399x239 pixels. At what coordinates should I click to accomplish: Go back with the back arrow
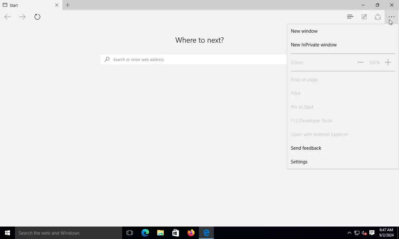coord(7,17)
